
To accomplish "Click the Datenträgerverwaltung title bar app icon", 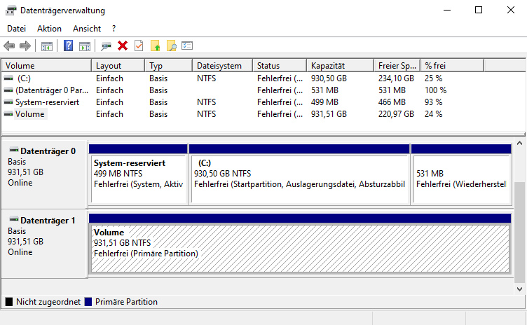I will tap(11, 11).
